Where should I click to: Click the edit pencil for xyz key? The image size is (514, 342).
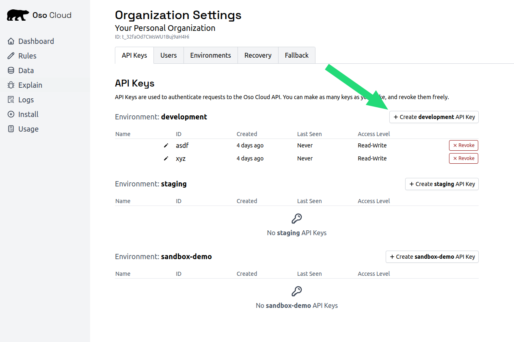166,158
